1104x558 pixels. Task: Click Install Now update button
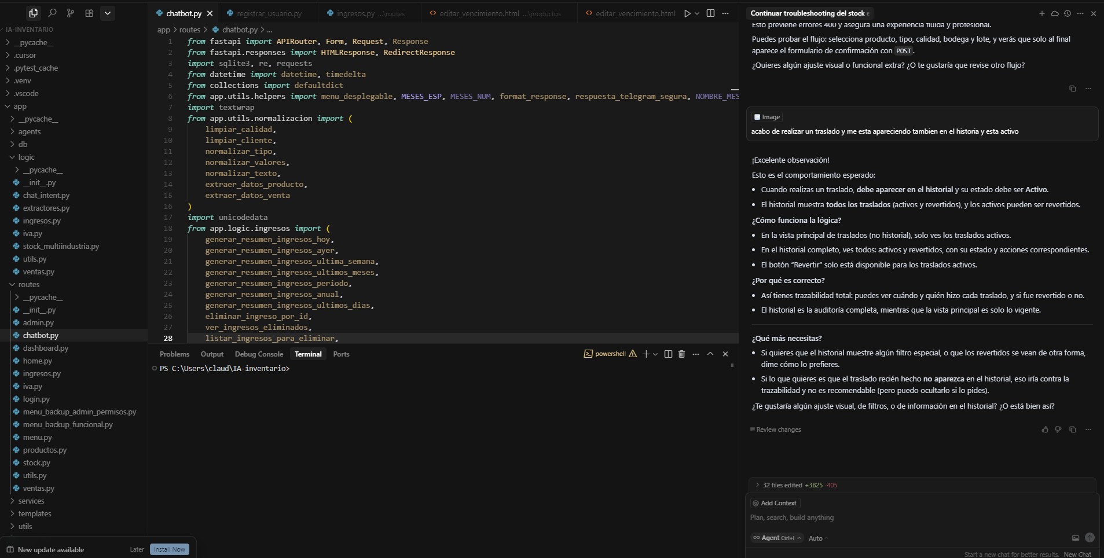point(170,549)
